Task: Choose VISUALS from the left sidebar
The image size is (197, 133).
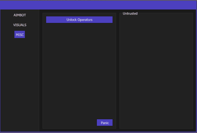Action: [x=20, y=25]
